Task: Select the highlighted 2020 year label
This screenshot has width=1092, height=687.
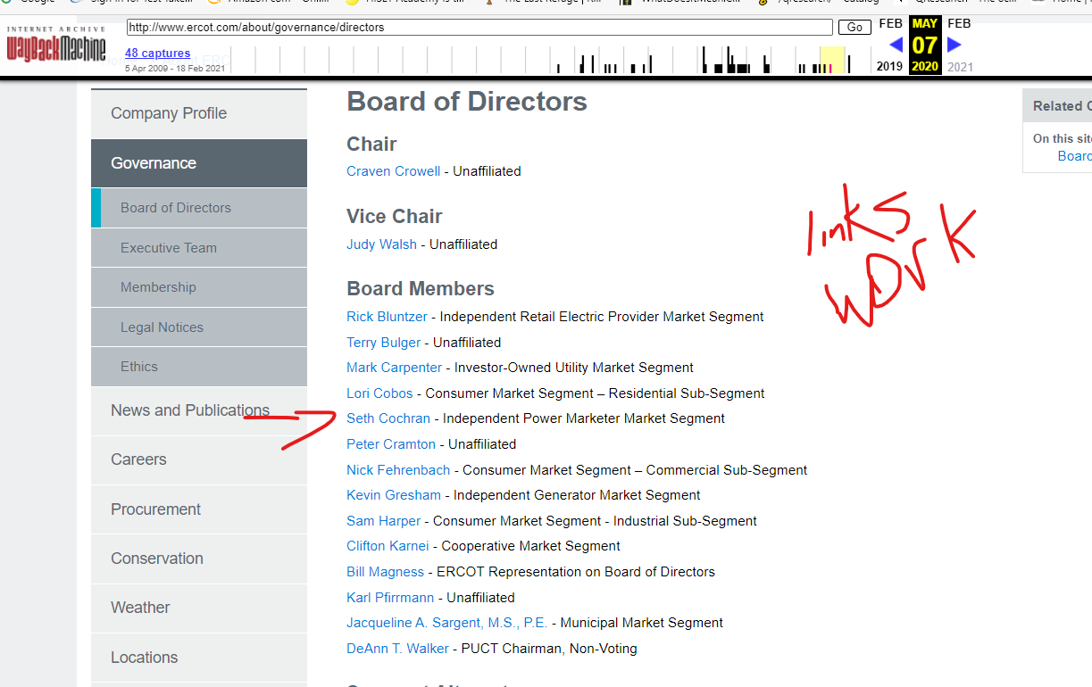Action: click(925, 67)
